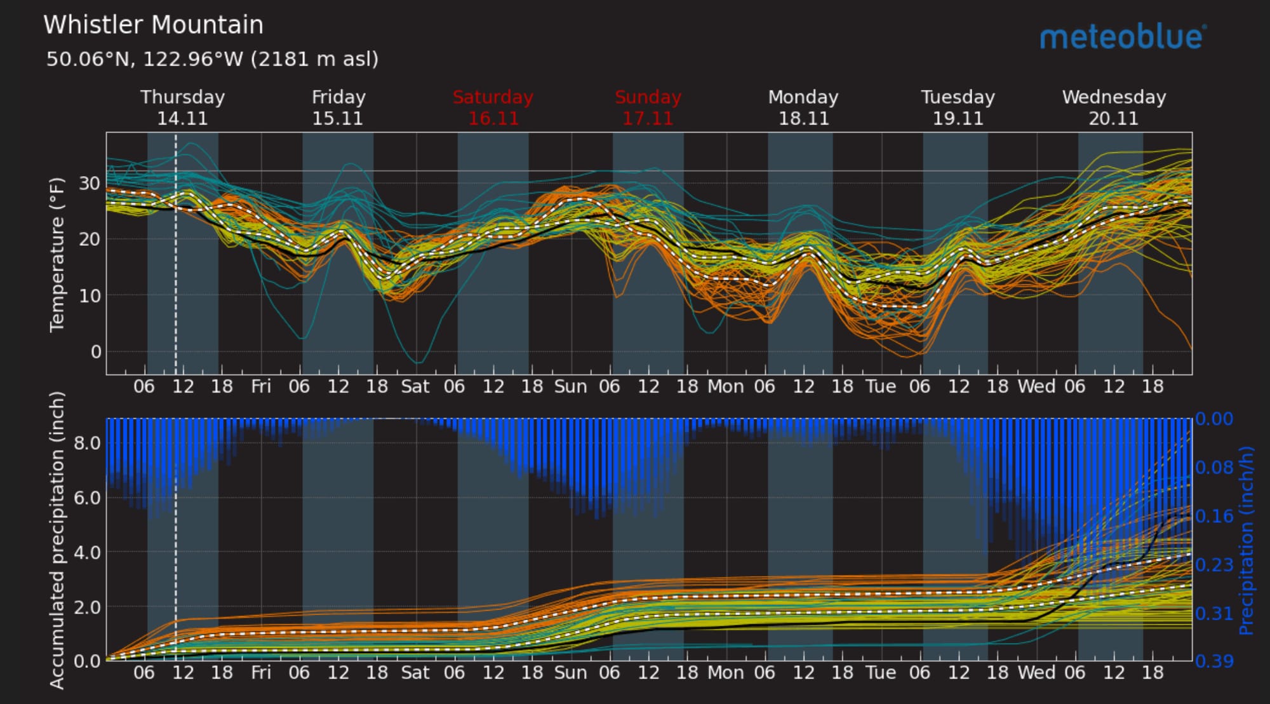1270x704 pixels.
Task: Click the 8.0 value on accumulated precipitation axis
Action: (x=87, y=443)
